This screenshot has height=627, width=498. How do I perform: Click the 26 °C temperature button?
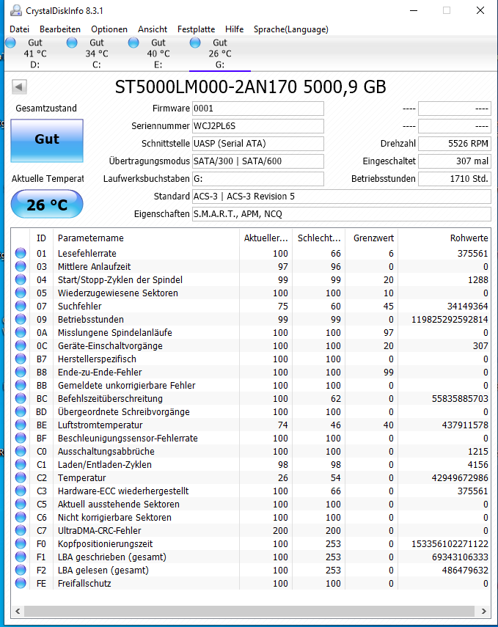(47, 205)
